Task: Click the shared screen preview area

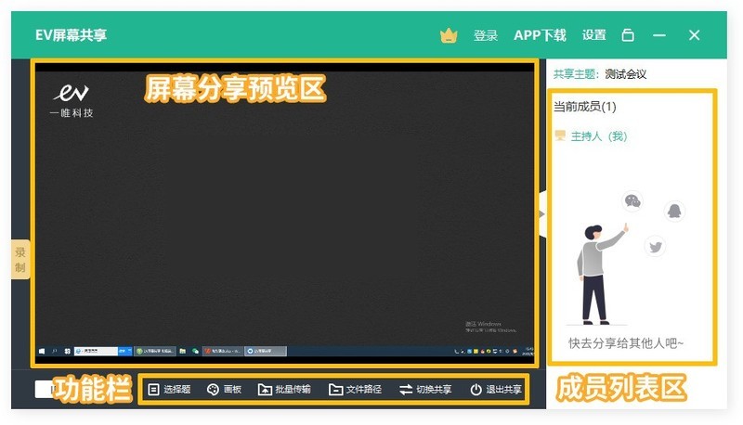Action: pos(284,213)
